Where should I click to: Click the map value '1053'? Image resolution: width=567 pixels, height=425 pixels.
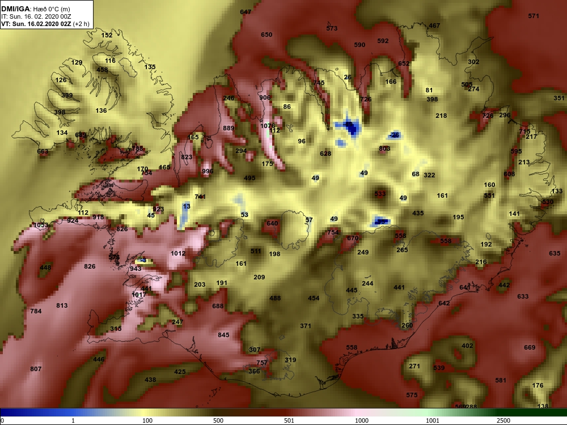41,225
